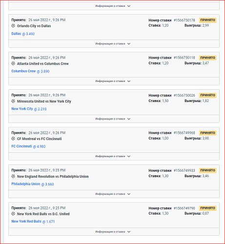The height and width of the screenshot is (244, 225).
Task: Expand bet information under FC Cincinnati bet
Action: (113, 156)
